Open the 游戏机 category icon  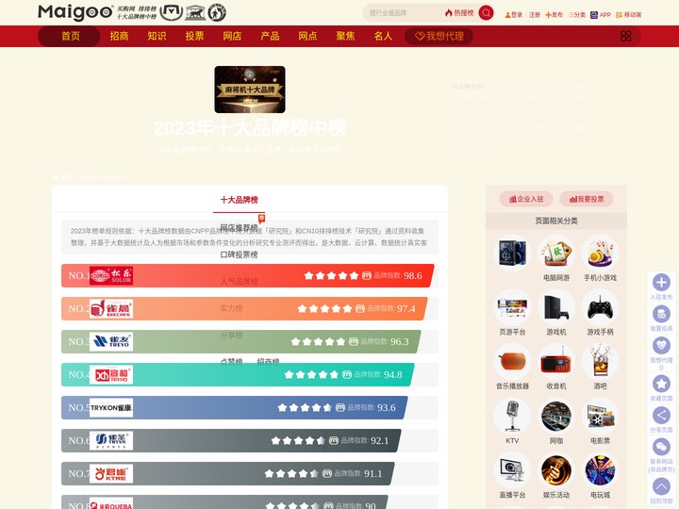(x=556, y=307)
